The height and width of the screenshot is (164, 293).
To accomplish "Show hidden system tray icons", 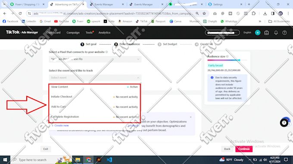I will pyautogui.click(x=249, y=160).
